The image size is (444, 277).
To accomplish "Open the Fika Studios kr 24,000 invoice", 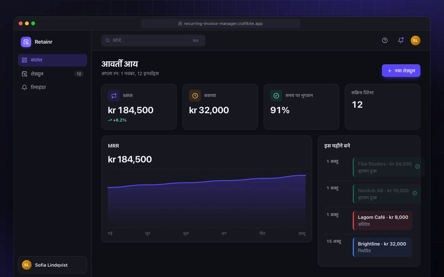I will click(388, 167).
